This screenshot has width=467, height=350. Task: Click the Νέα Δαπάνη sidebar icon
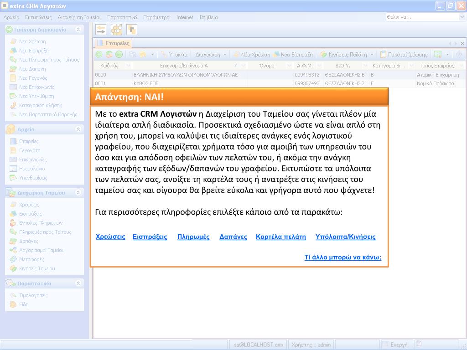(x=13, y=69)
